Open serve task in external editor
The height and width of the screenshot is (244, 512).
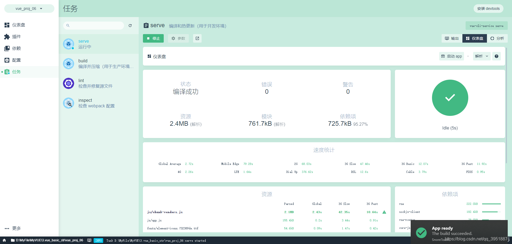197,38
